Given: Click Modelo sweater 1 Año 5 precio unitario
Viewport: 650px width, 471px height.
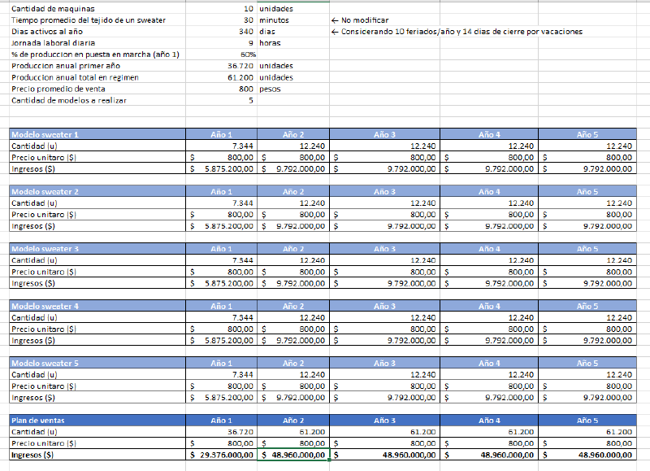Looking at the screenshot, I should (587, 157).
